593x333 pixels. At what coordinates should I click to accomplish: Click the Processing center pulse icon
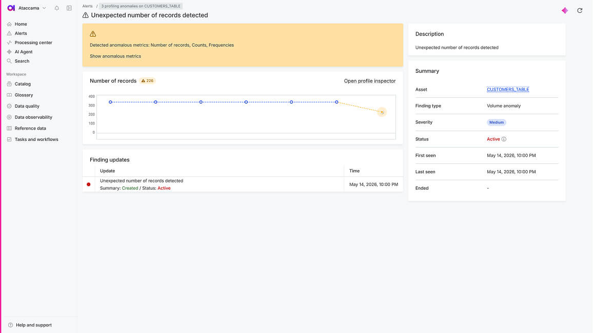(9, 43)
